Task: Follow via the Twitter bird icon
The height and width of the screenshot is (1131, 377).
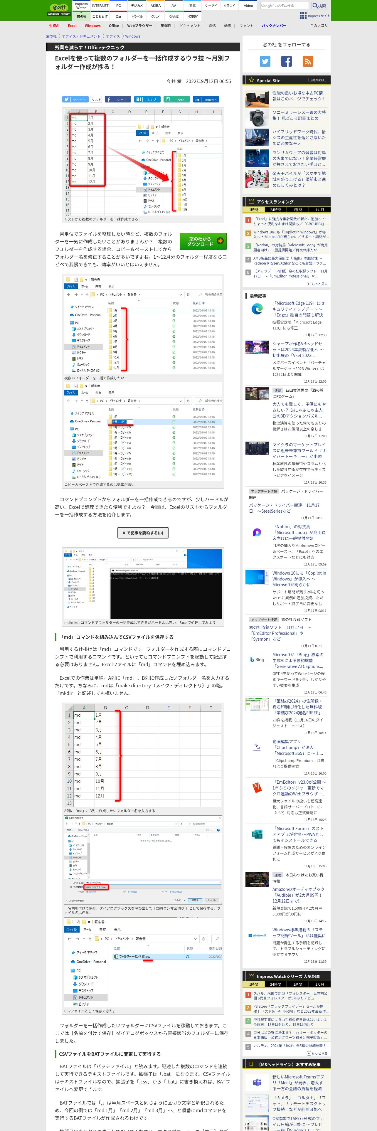Action: point(265,62)
